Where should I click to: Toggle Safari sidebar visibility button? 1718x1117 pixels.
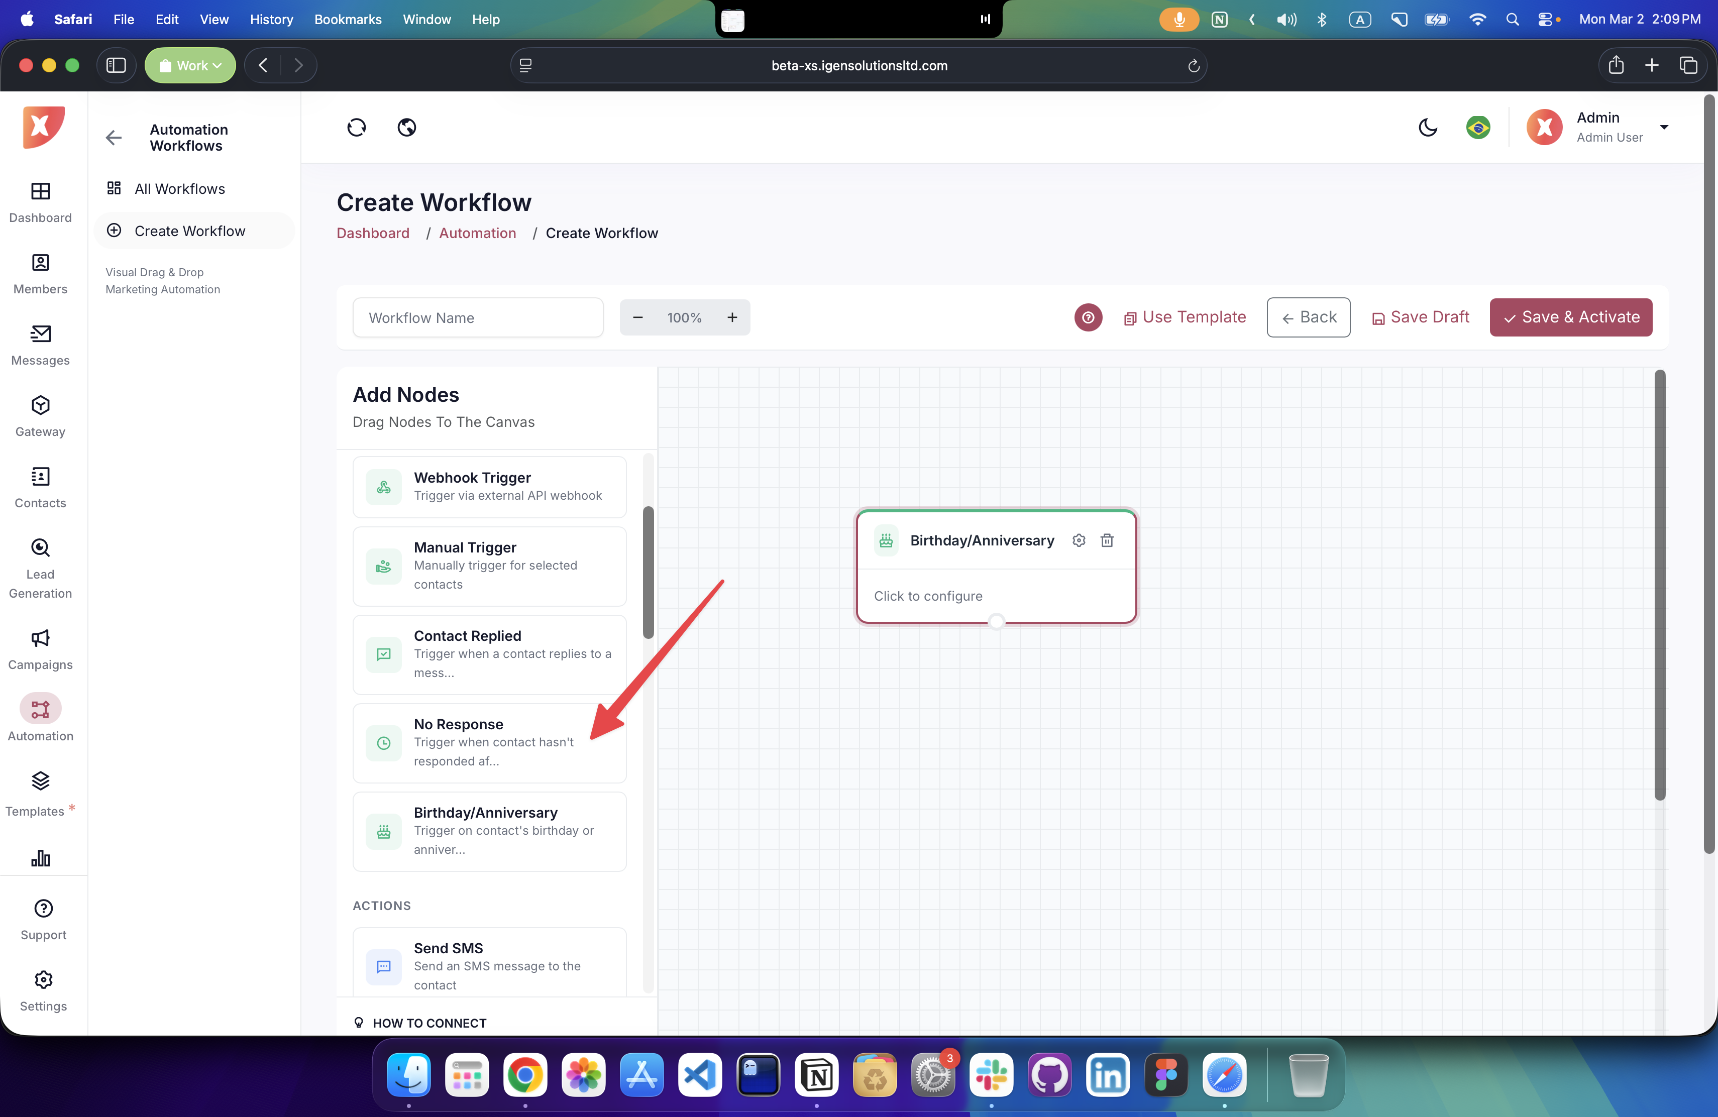[116, 66]
